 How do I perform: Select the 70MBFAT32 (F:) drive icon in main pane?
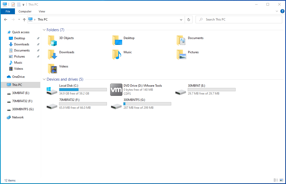coord(52,106)
